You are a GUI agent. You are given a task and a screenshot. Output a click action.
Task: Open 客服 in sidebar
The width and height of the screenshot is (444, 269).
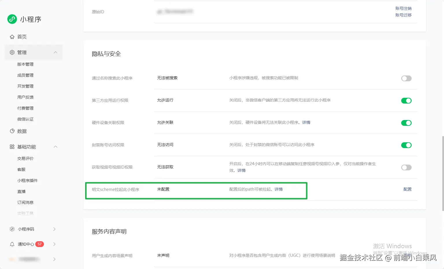click(21, 169)
